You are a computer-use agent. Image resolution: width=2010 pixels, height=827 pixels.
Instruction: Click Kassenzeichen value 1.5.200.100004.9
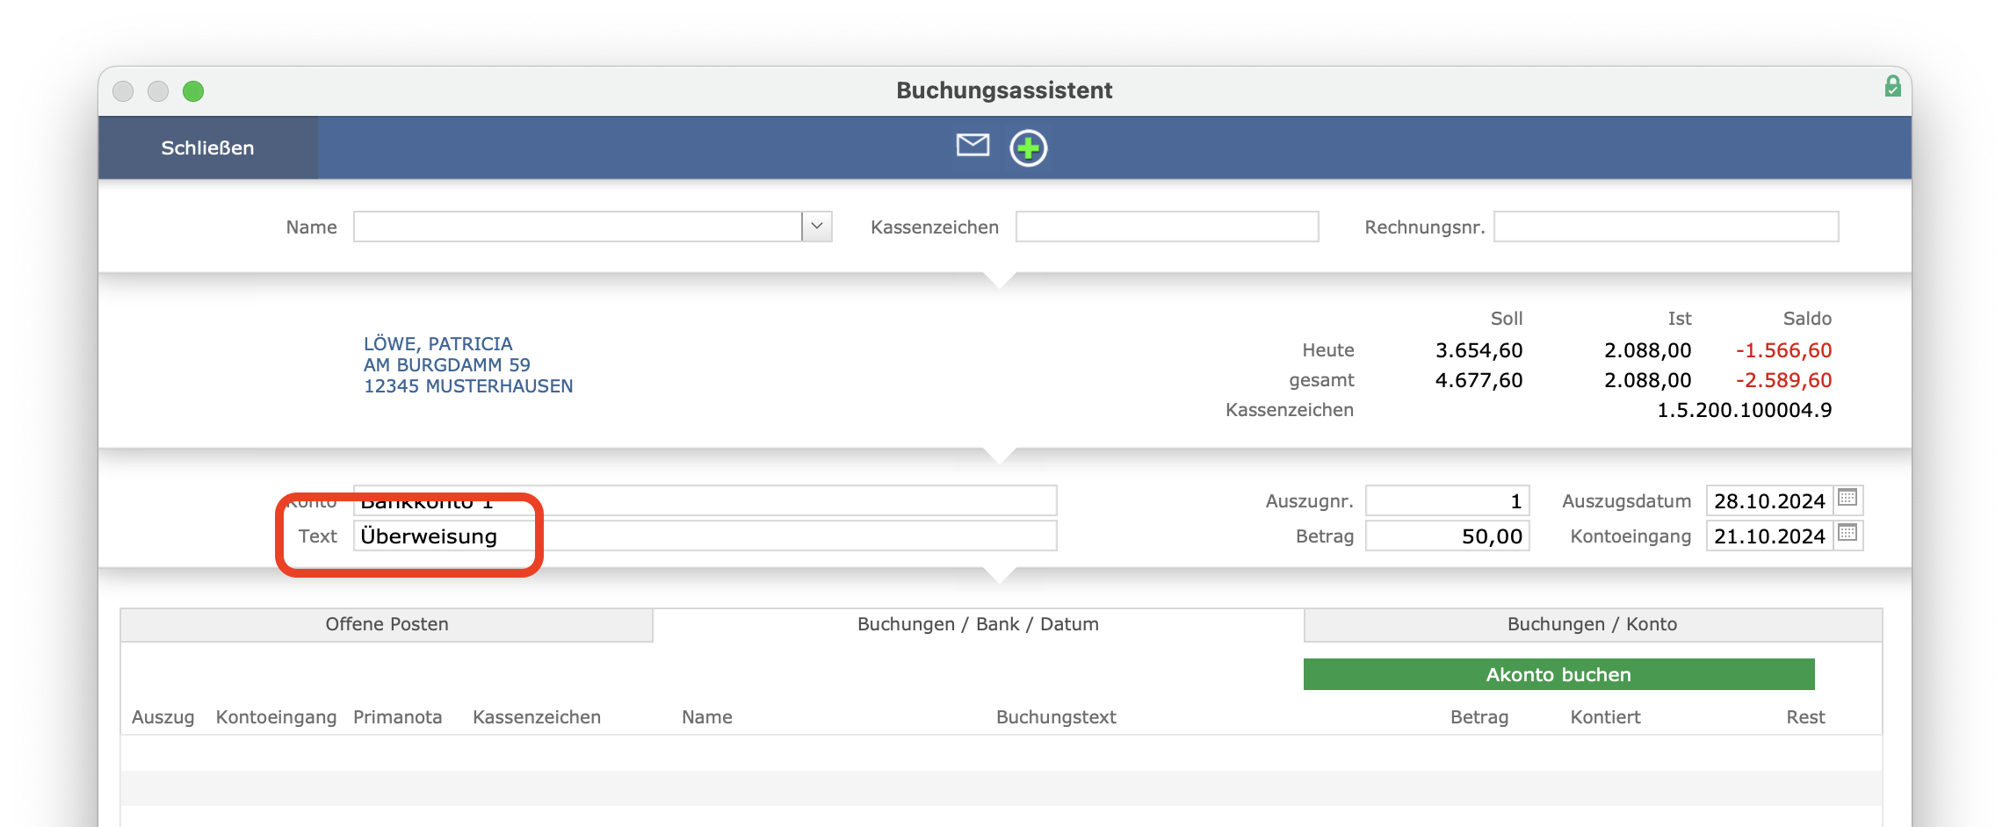point(1744,410)
